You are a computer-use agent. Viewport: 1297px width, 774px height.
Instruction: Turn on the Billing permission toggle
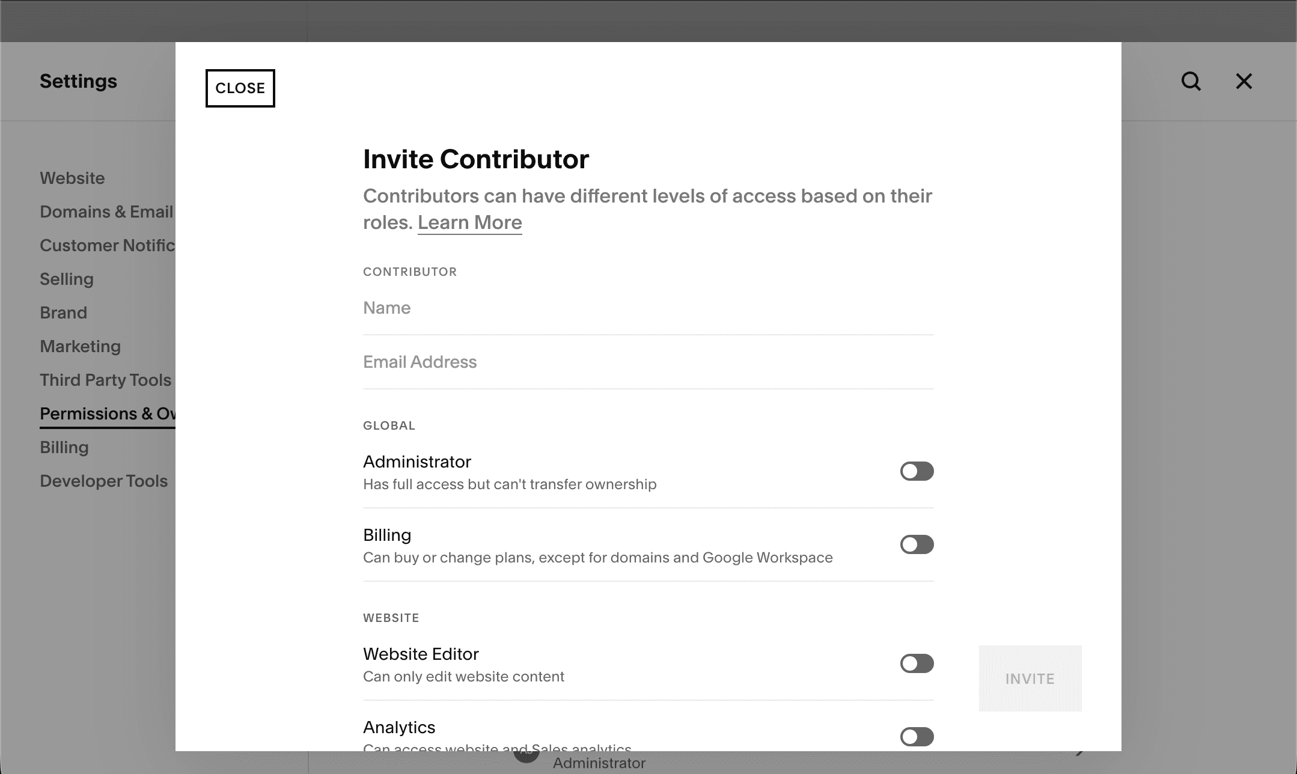click(916, 544)
